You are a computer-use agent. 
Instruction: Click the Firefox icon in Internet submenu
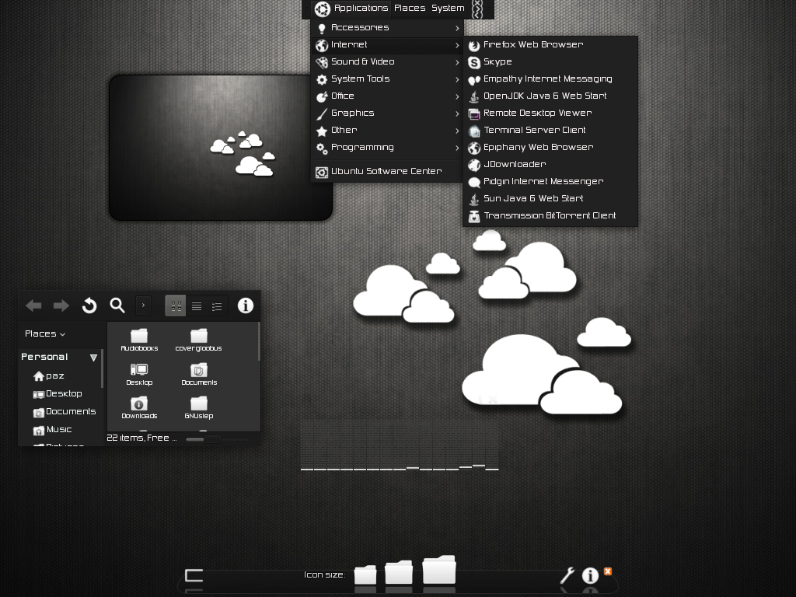point(474,46)
